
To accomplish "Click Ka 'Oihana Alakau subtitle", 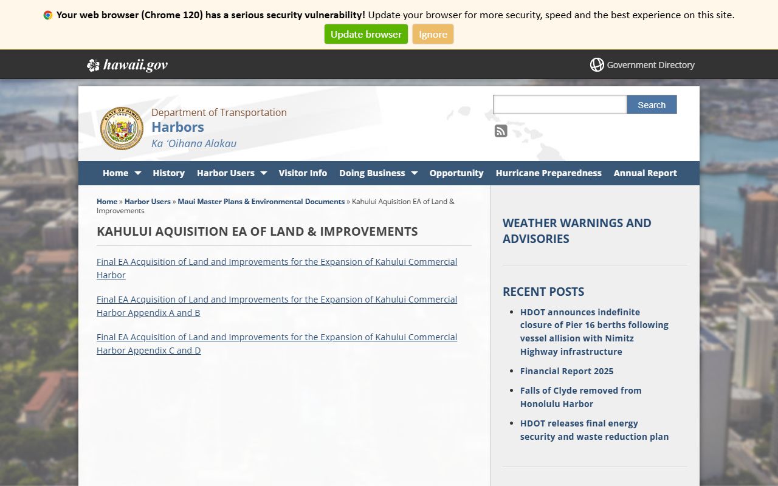I will 194,143.
